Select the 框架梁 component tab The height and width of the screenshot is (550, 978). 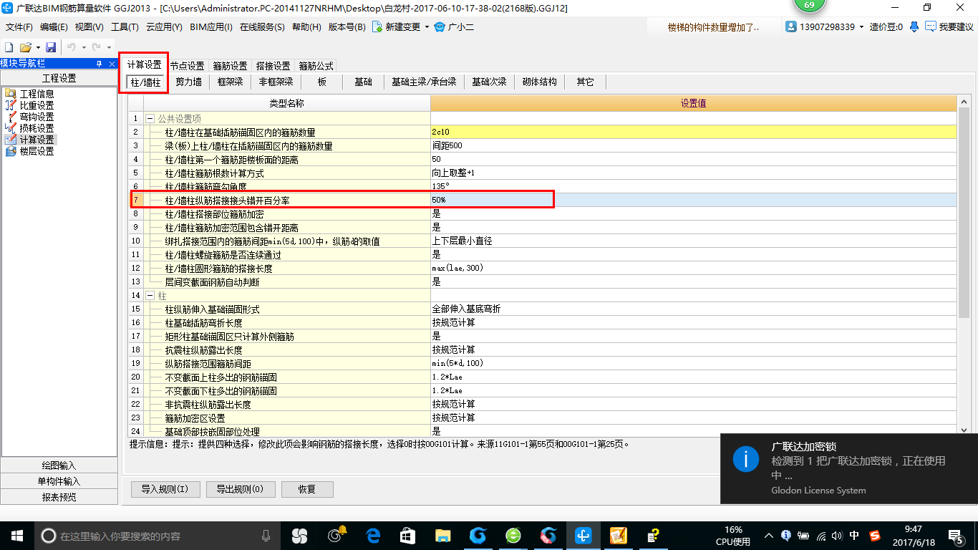click(231, 82)
